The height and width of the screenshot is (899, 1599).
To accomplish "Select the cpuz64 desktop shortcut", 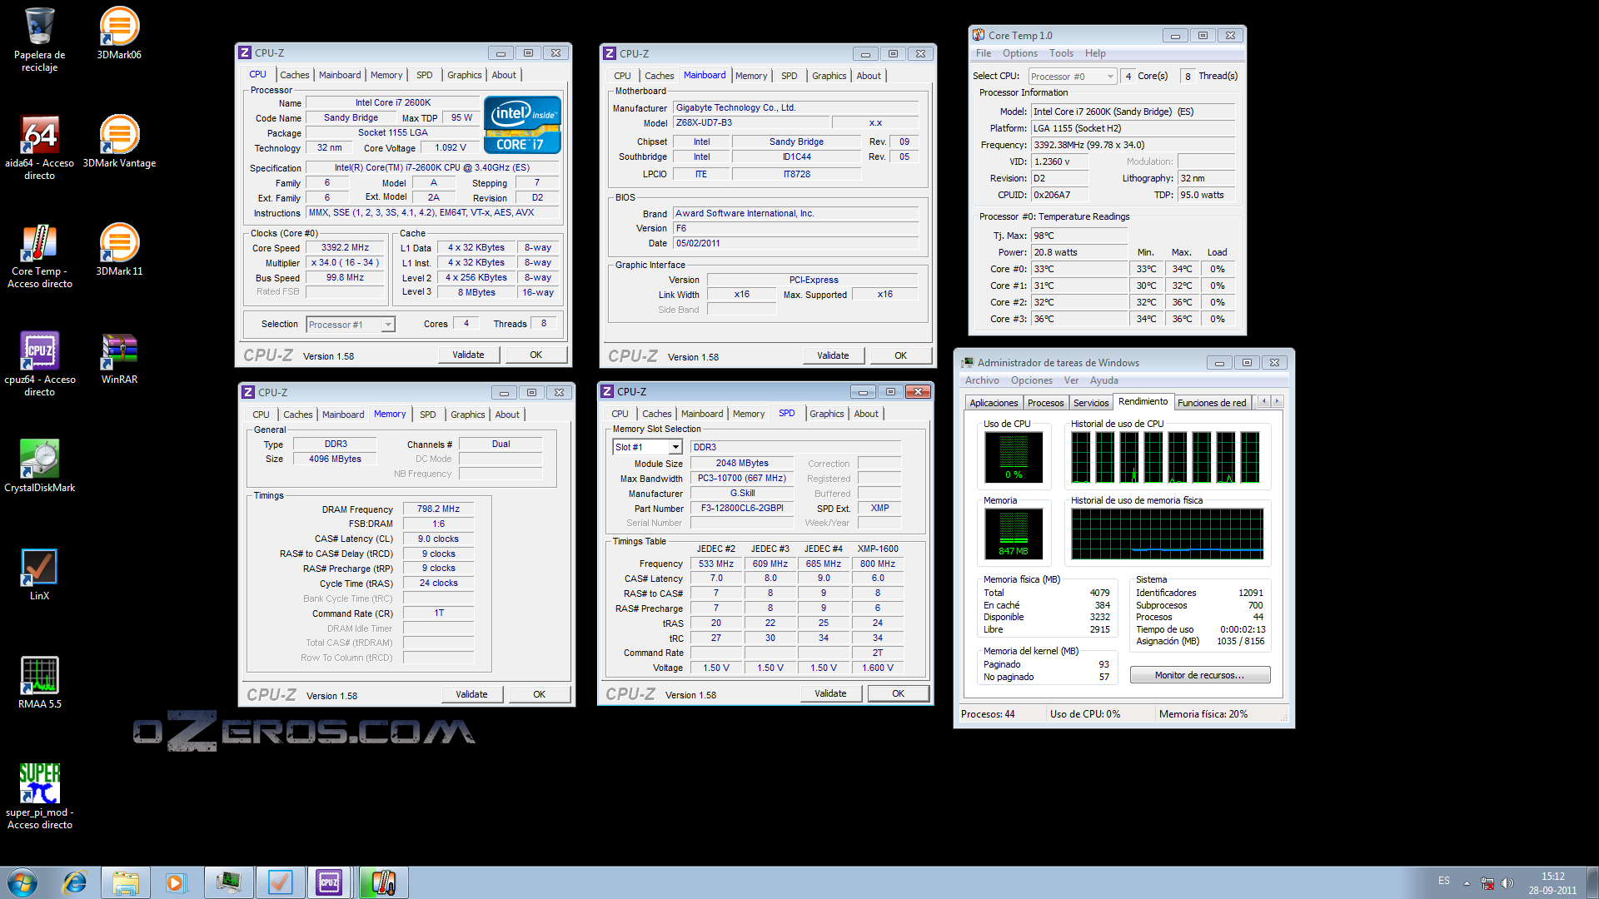I will click(39, 364).
